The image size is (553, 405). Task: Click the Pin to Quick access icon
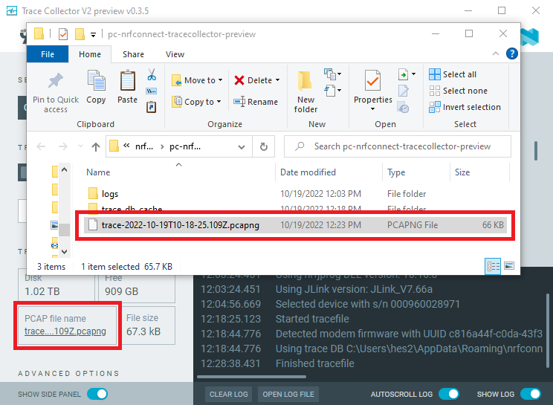55,82
